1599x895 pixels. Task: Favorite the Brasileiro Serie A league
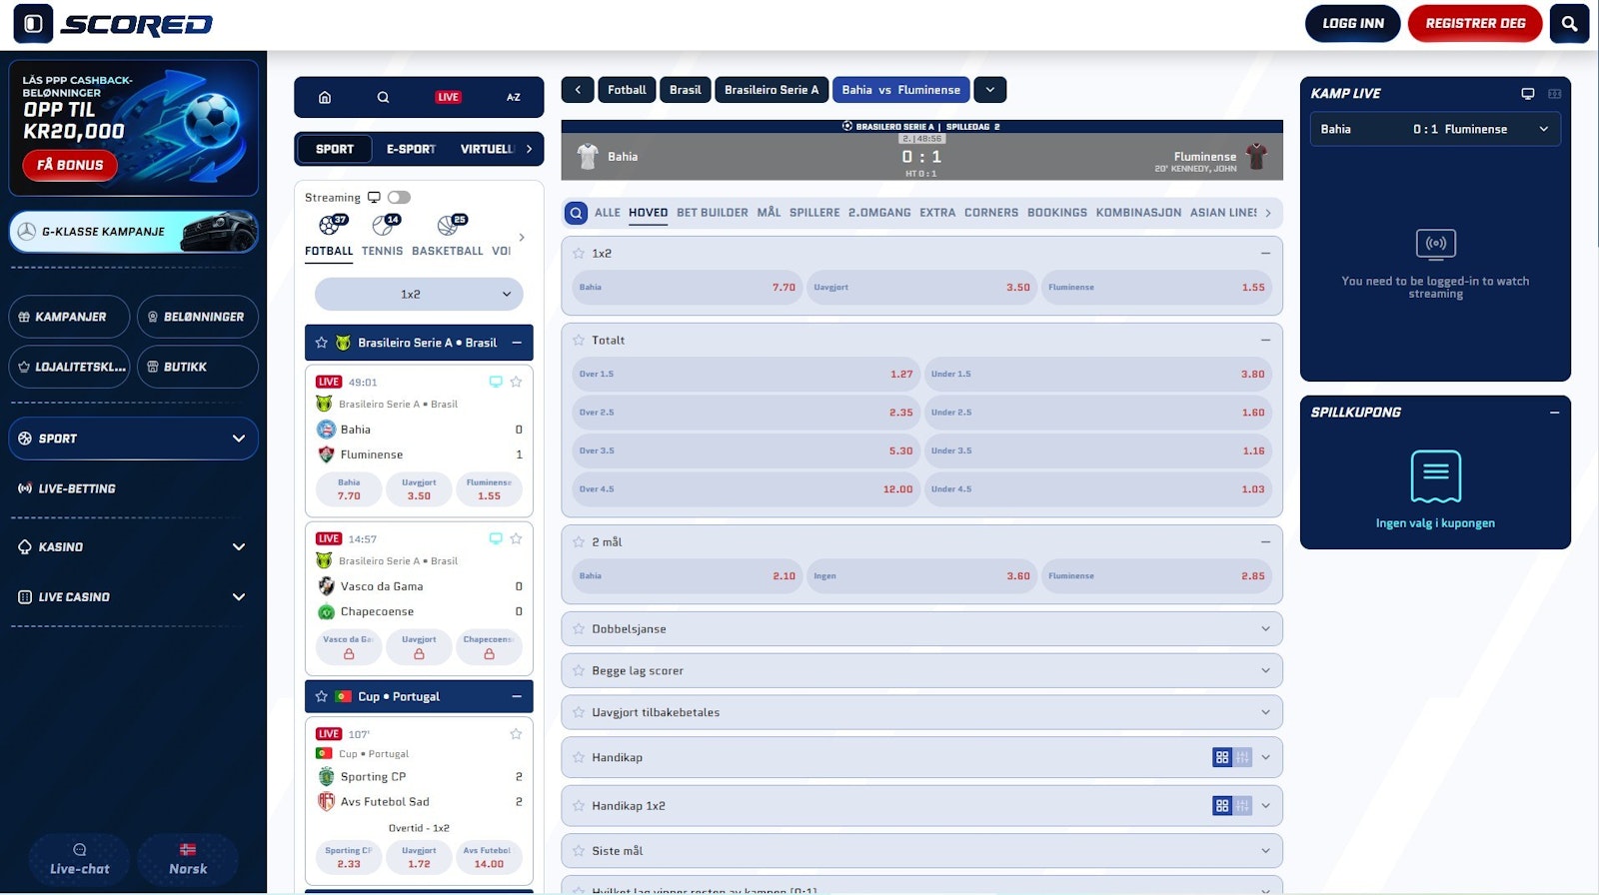(x=322, y=343)
